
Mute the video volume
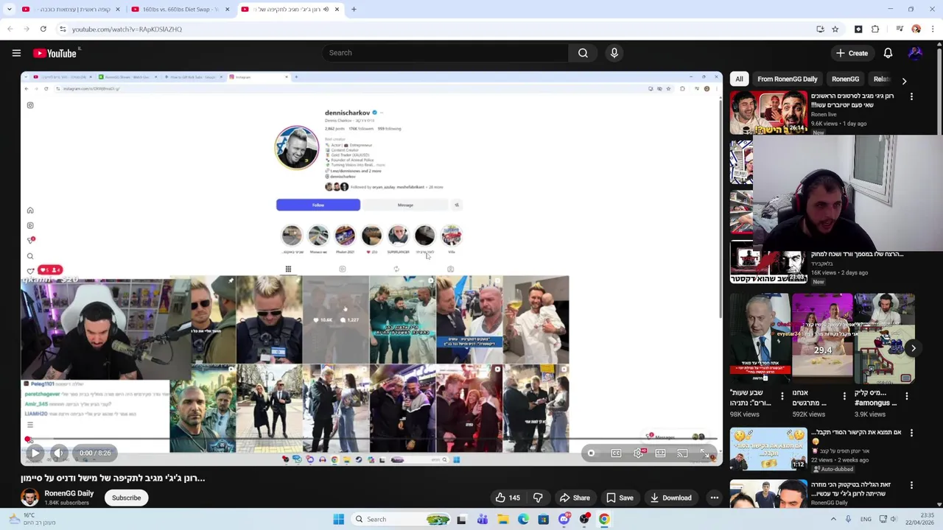(59, 453)
